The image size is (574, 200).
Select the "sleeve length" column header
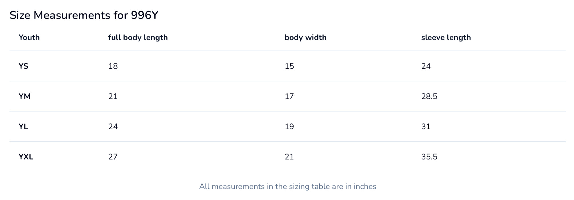[x=446, y=38]
